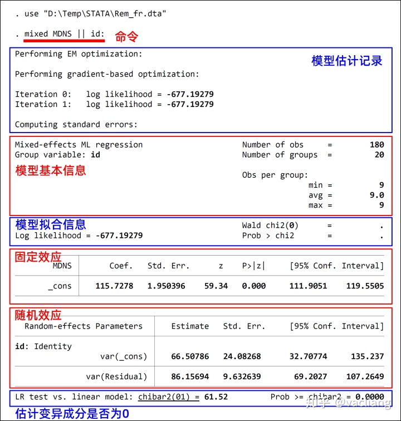Click the avg value 9.0
This screenshot has height=421, width=401.
(x=377, y=195)
